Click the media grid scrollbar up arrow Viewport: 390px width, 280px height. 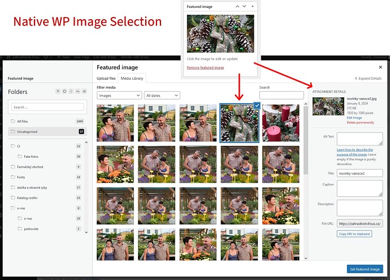(x=306, y=104)
